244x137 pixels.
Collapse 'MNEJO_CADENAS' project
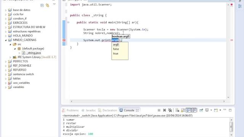(x=6, y=40)
